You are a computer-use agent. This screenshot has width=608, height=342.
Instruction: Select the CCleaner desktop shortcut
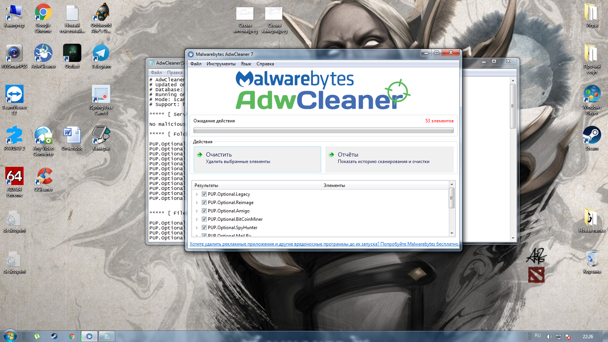[x=43, y=179]
